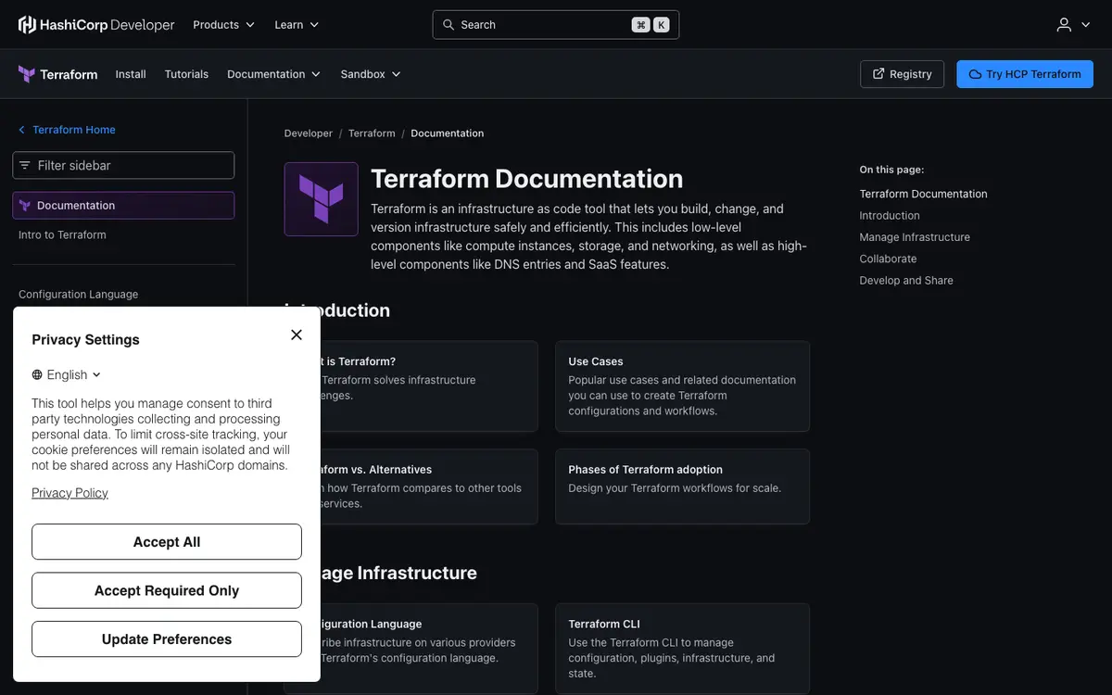Open the Install page

point(131,74)
